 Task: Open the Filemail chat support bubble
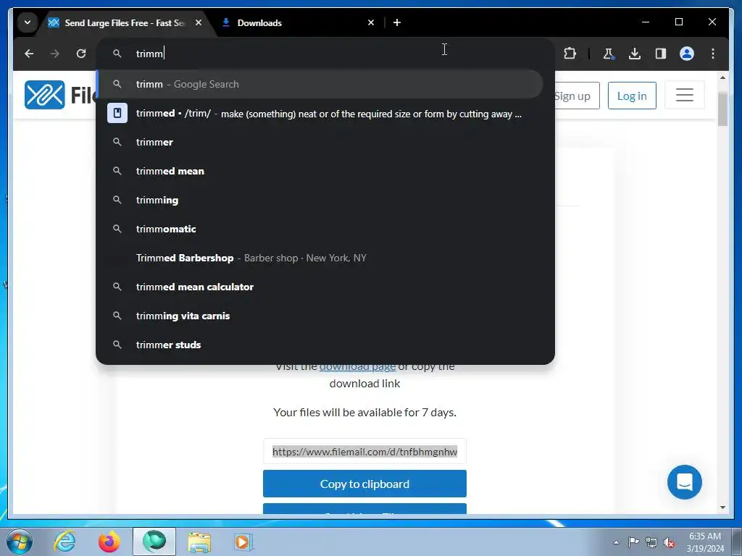click(684, 482)
